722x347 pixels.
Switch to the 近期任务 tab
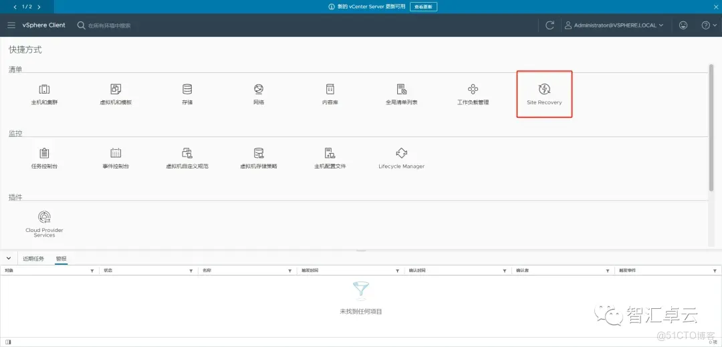point(33,259)
